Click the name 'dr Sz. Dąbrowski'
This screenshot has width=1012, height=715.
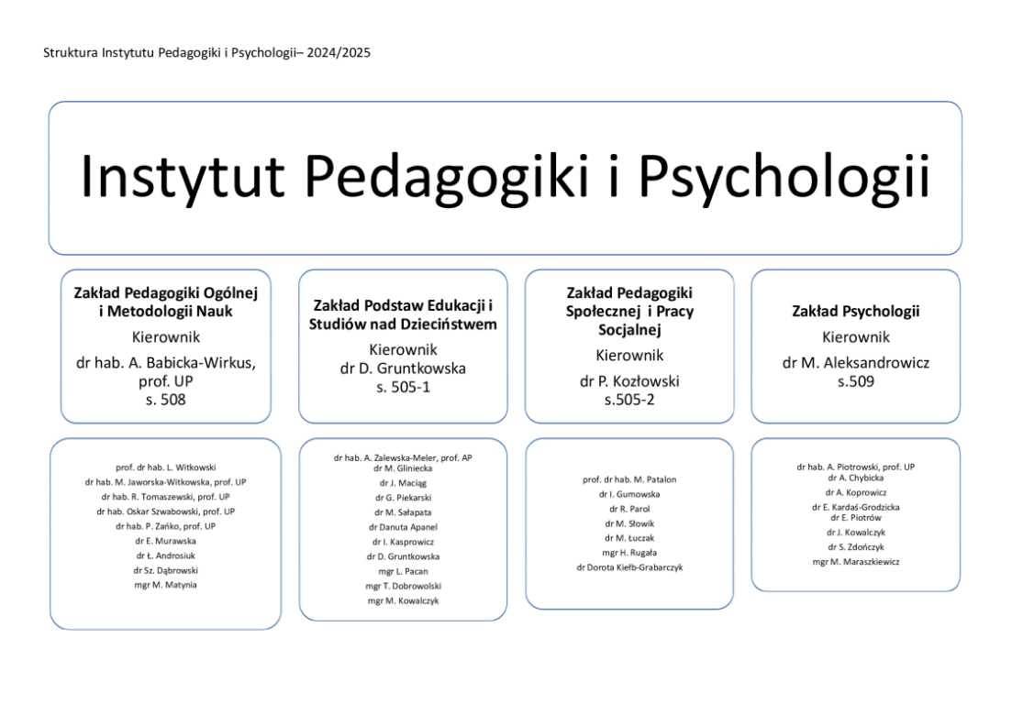point(166,570)
